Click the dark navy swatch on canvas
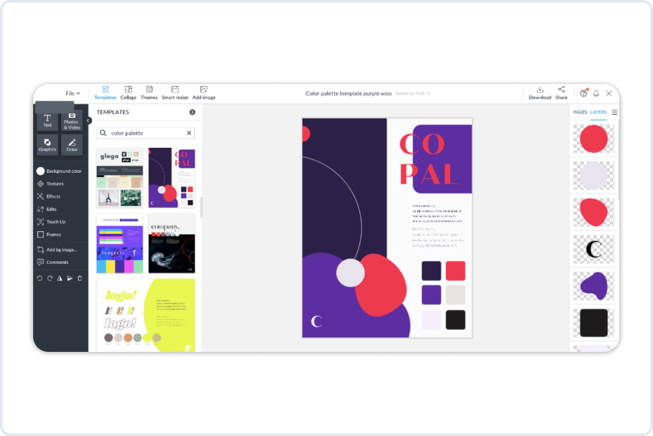This screenshot has width=653, height=436. [x=431, y=271]
